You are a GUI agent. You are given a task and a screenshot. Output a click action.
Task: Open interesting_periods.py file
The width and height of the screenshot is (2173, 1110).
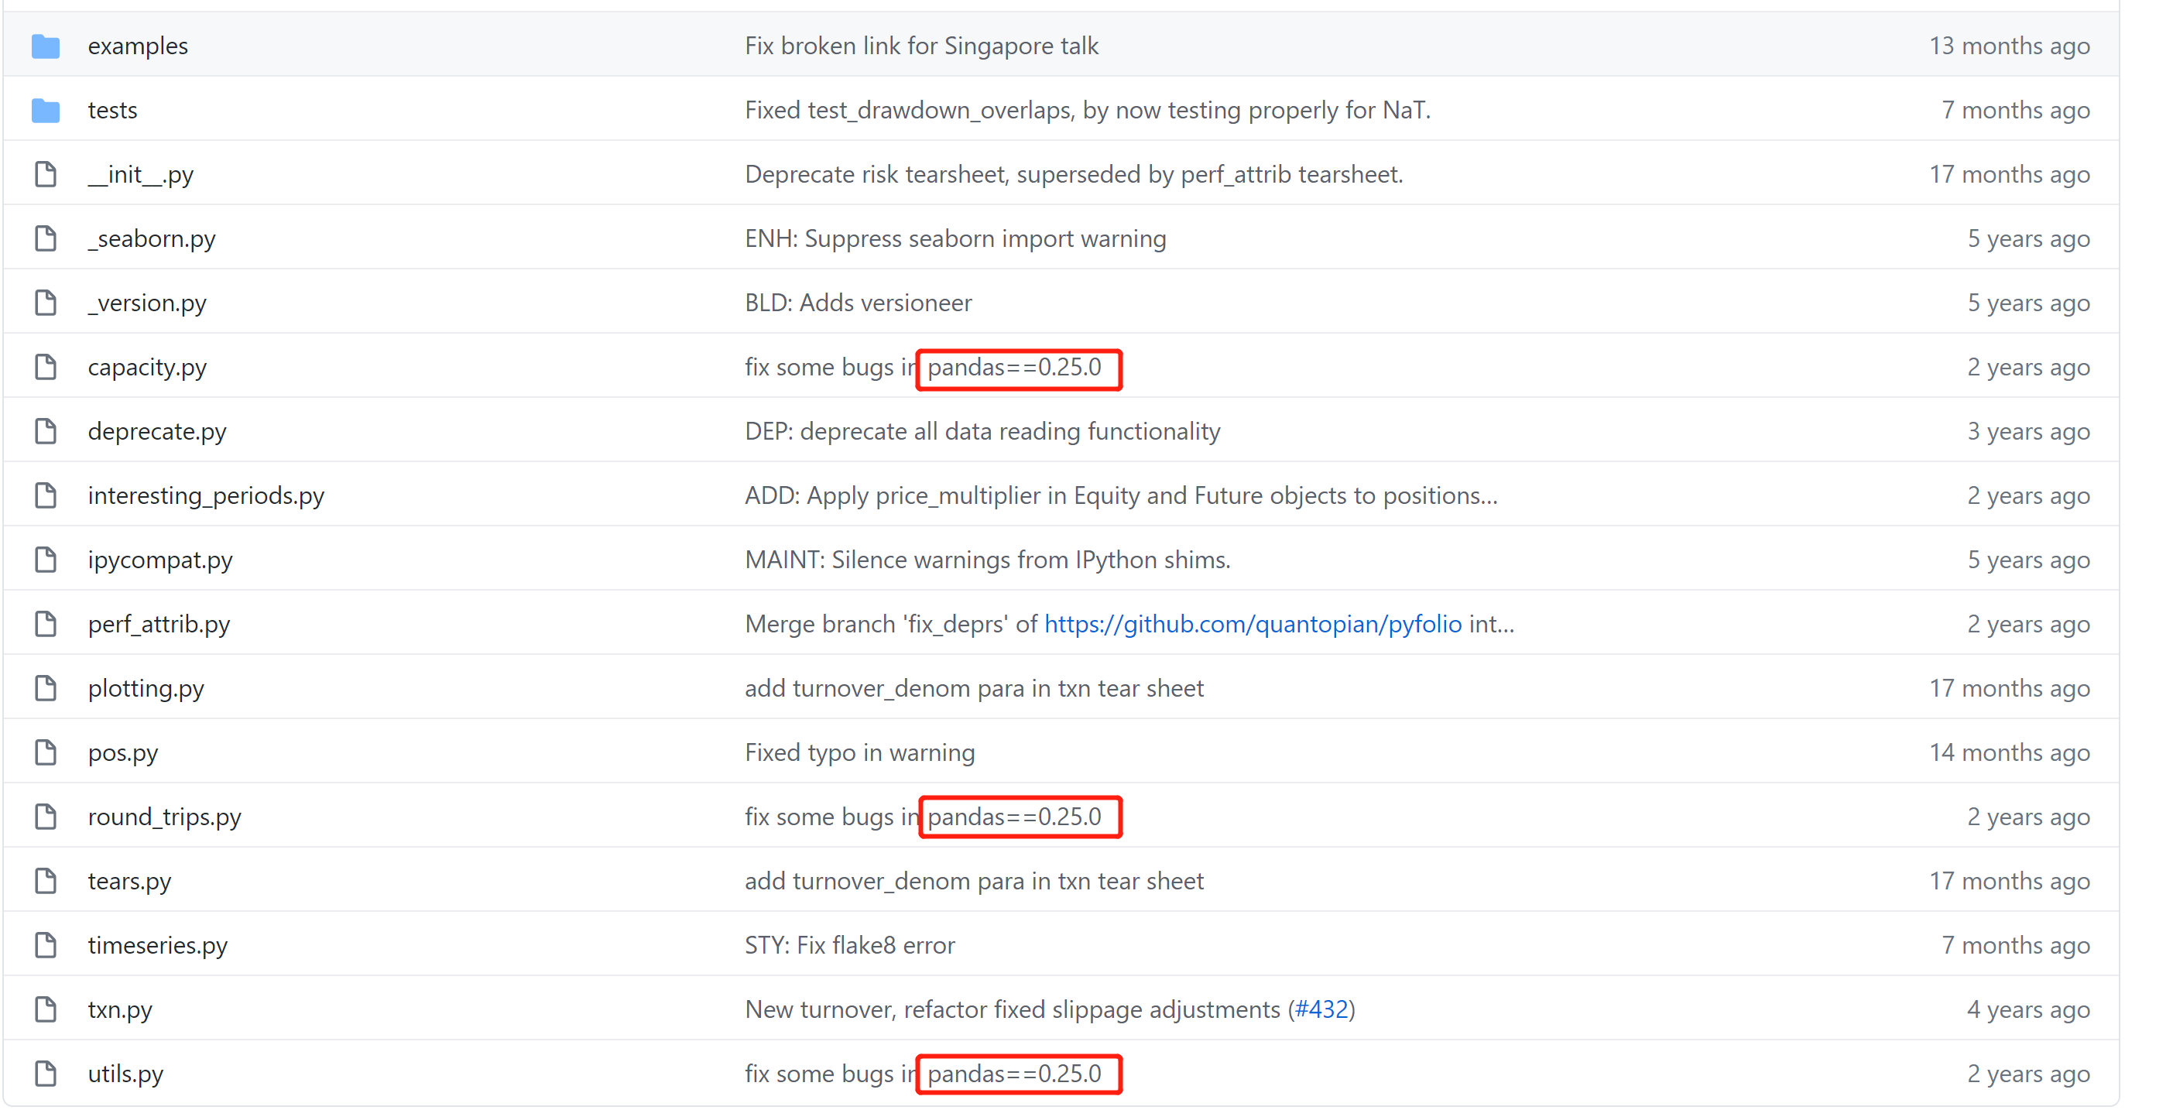coord(206,496)
